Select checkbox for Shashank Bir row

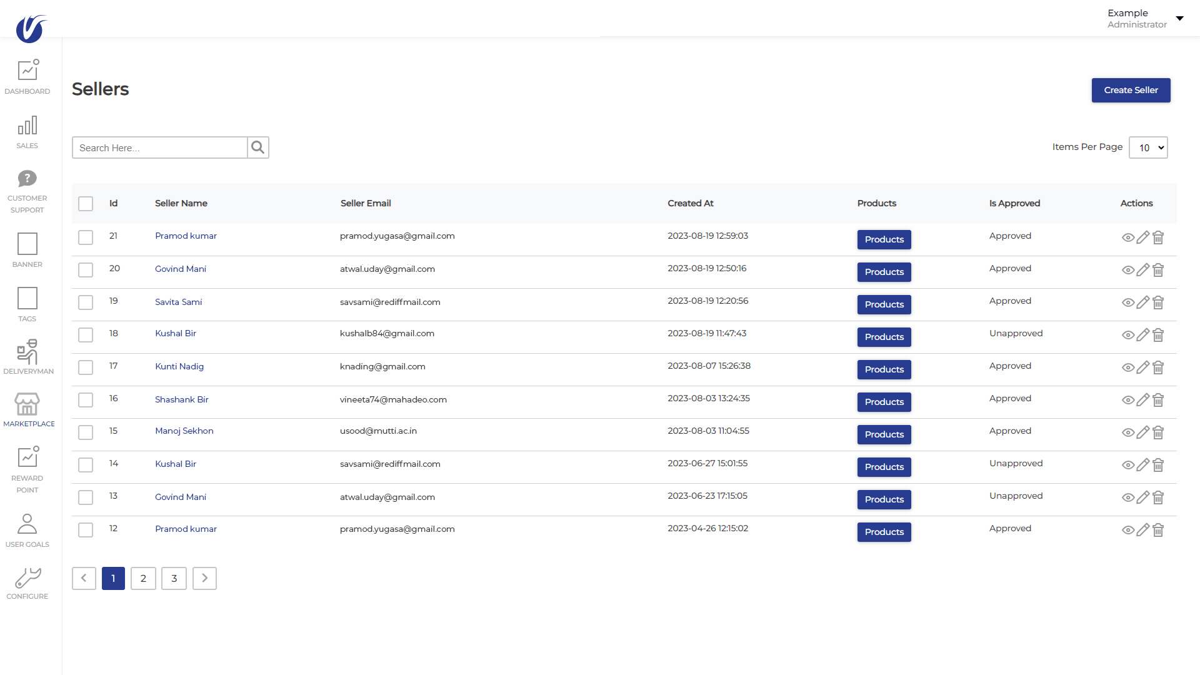tap(86, 400)
